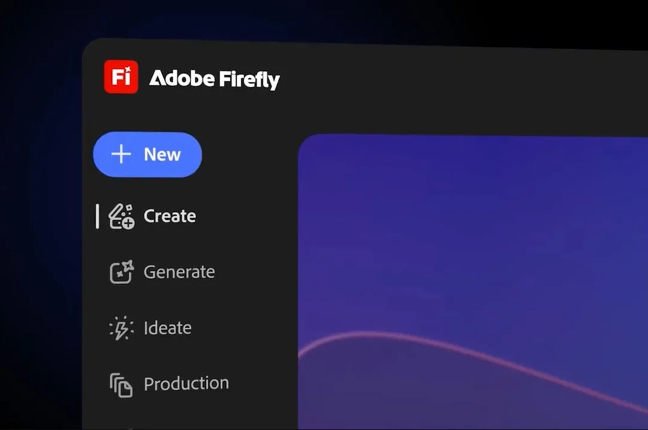The width and height of the screenshot is (648, 430).
Task: Go to the Generate sidebar label
Action: click(179, 272)
